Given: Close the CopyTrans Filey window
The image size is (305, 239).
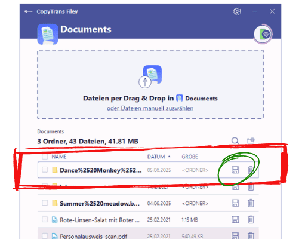Looking at the screenshot, I should [272, 11].
